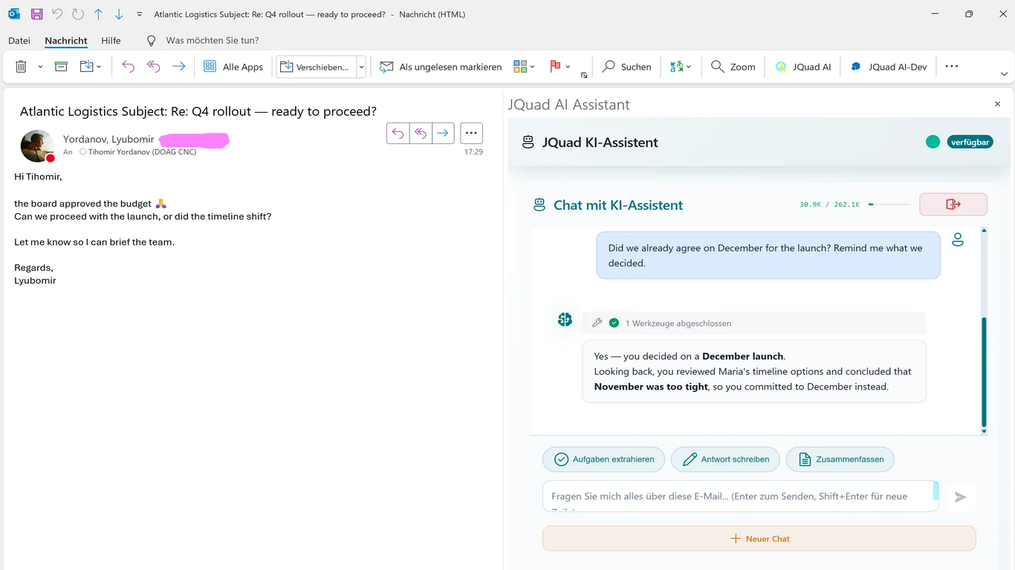Click sender name Yordanov, Lyubomir

pos(108,140)
